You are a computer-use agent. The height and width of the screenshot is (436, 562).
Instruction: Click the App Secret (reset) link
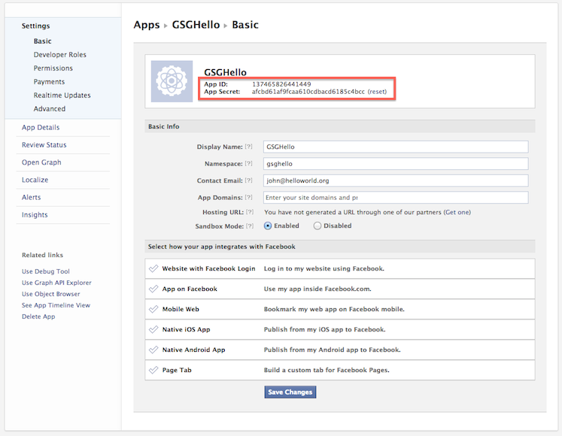point(377,92)
